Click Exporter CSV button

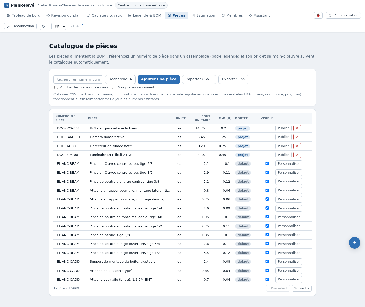point(234,79)
